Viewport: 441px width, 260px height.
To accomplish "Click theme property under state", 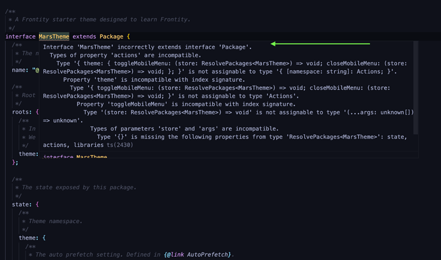I will [29, 237].
